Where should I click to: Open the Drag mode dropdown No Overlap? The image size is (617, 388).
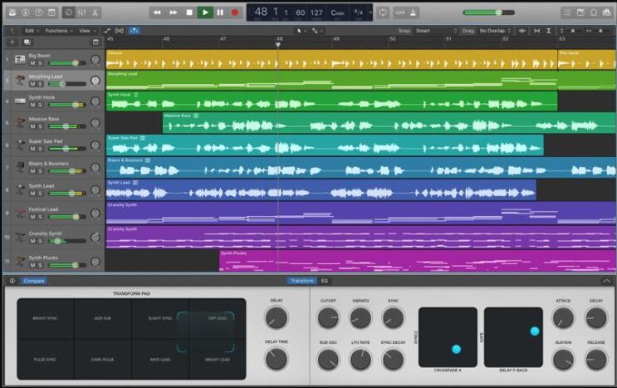[x=495, y=31]
